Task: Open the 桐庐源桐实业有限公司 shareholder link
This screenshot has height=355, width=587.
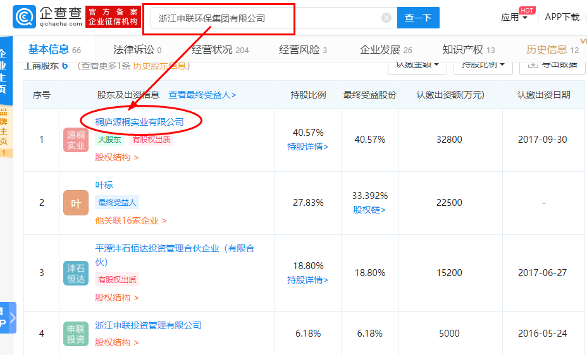Action: 139,122
